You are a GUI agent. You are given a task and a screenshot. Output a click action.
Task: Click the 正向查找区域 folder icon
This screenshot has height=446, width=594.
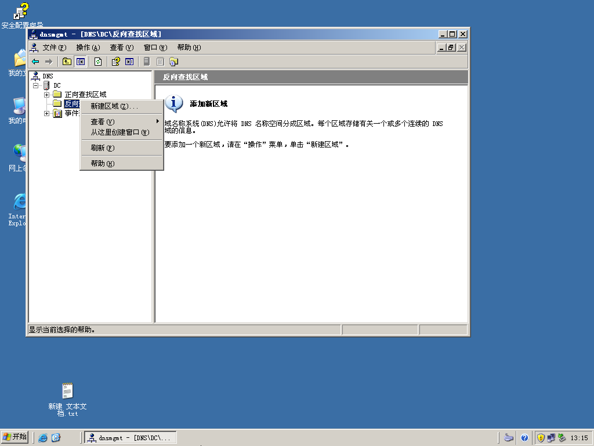(x=57, y=94)
